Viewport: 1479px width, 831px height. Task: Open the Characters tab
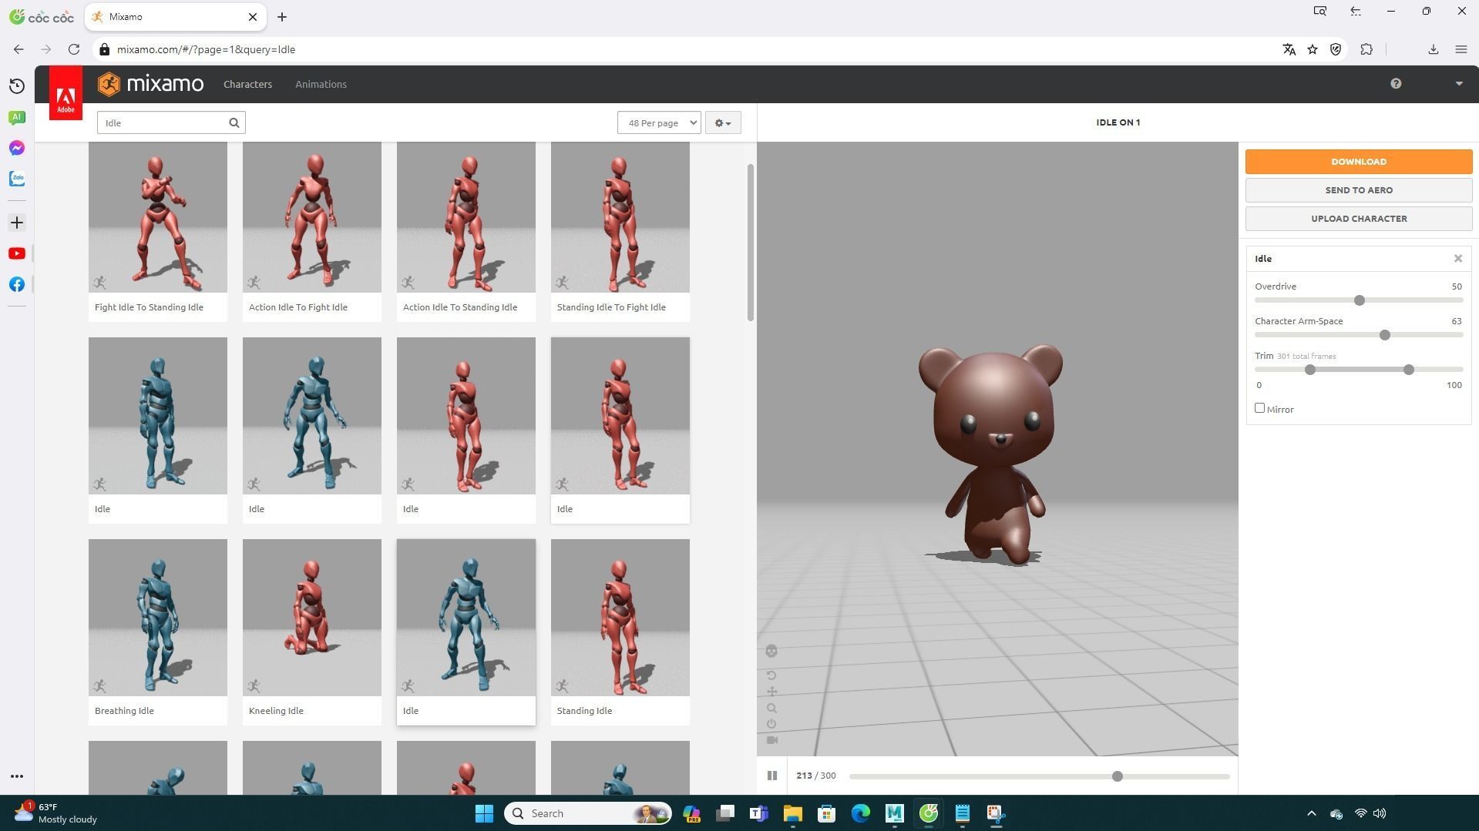coord(247,84)
